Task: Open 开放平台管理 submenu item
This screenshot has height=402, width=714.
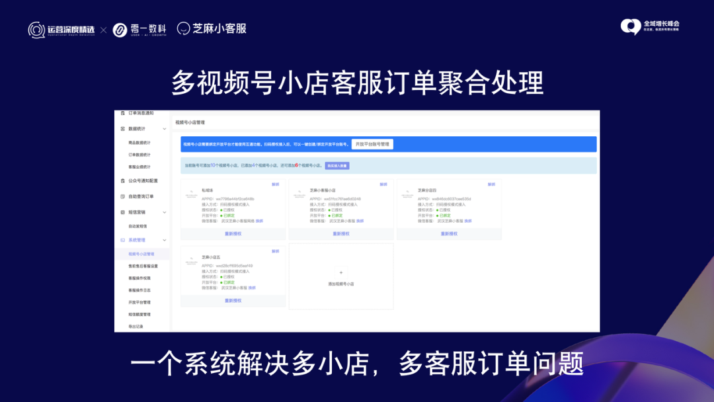Action: [x=139, y=302]
